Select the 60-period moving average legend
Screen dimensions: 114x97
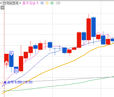[52, 3]
